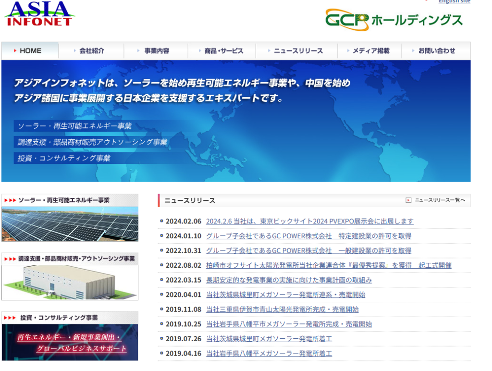The image size is (492, 371).
Task: Click the date 2024.02.06
Action: (183, 221)
